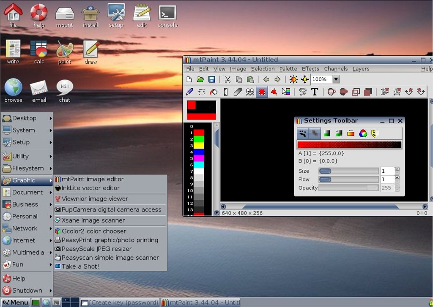Open the 100% zoom dropdown arrow

click(336, 79)
